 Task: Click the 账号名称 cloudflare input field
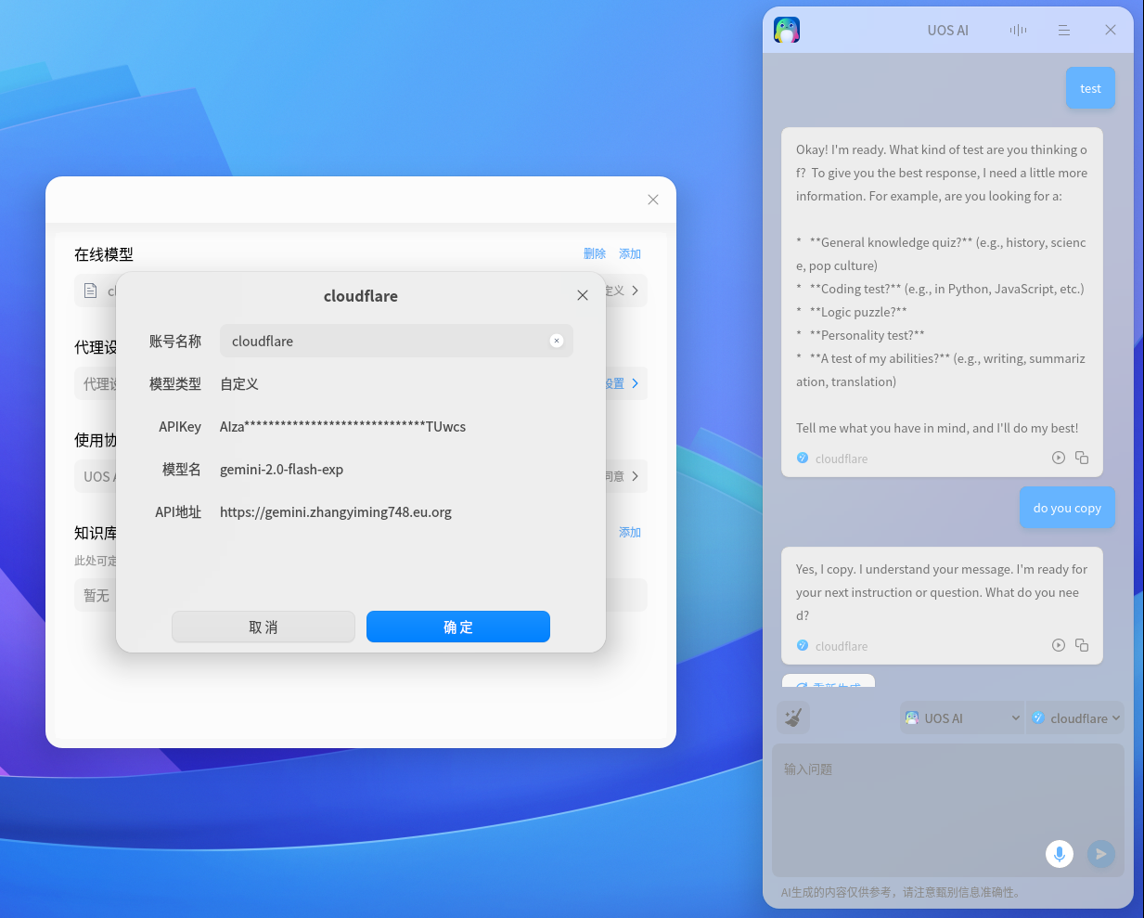396,341
